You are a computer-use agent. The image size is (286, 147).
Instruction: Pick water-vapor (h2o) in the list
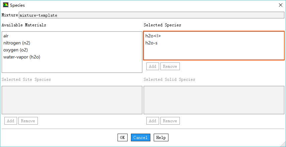(x=22, y=57)
